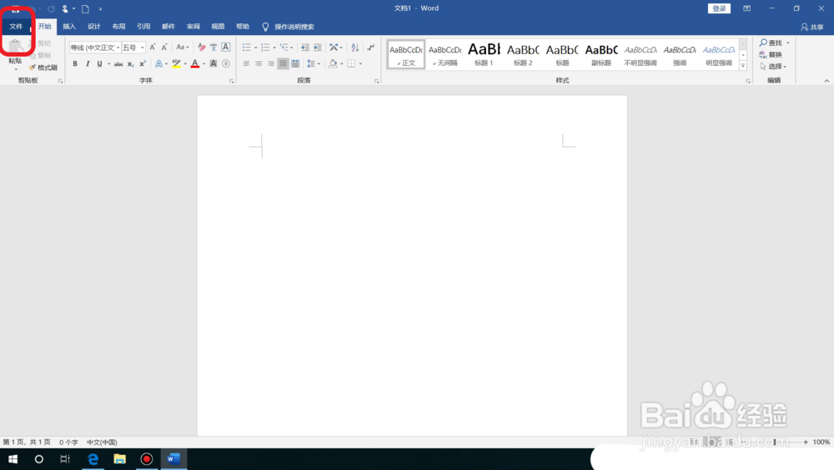Sort paragraph content icon
Screen dimensions: 834x470
pyautogui.click(x=354, y=48)
